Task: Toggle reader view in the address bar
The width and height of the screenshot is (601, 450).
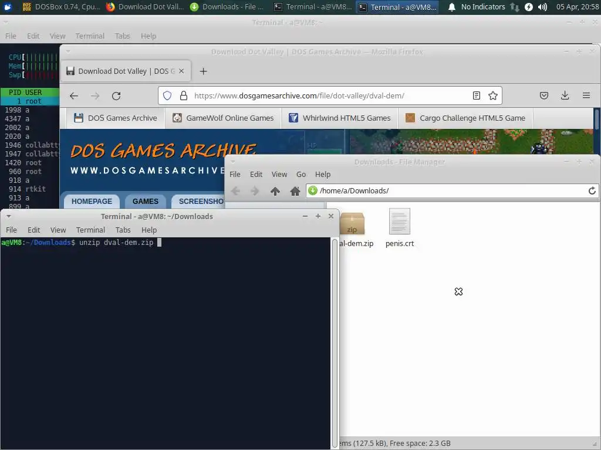Action: point(477,96)
